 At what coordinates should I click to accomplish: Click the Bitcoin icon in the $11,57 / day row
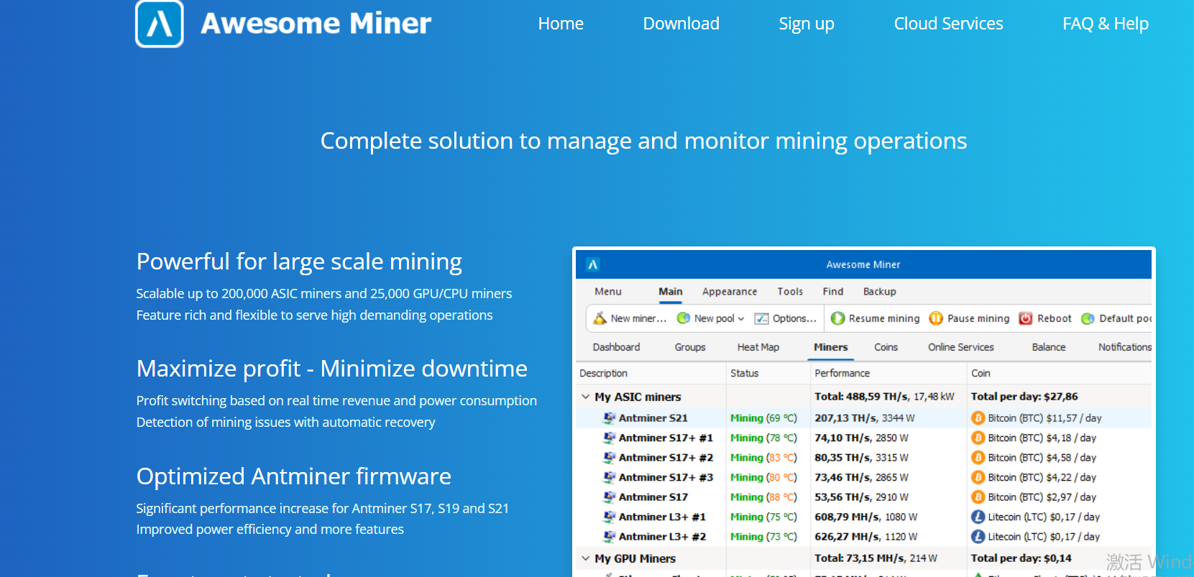click(978, 417)
